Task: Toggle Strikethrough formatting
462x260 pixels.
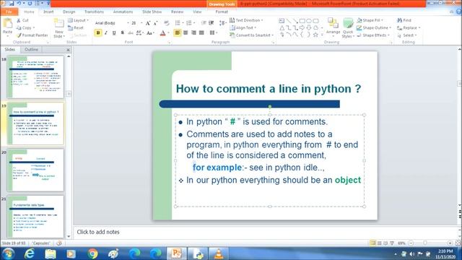Action: (x=130, y=32)
